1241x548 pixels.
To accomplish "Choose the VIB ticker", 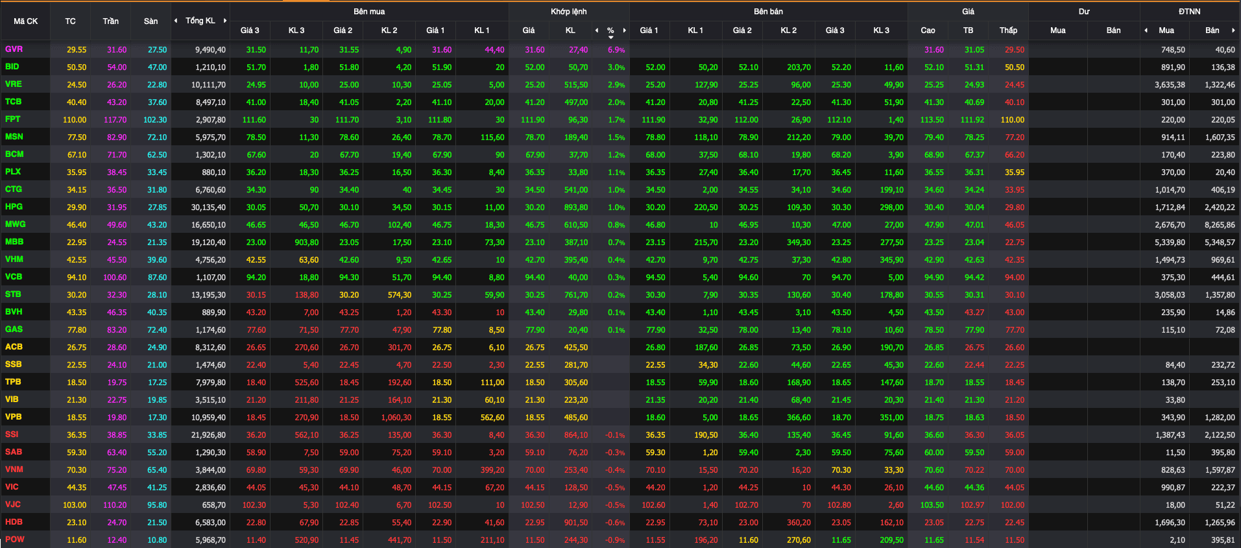I will pos(12,399).
